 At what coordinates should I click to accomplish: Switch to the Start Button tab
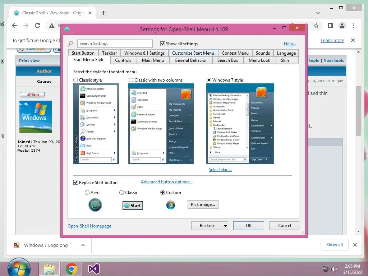pos(83,53)
